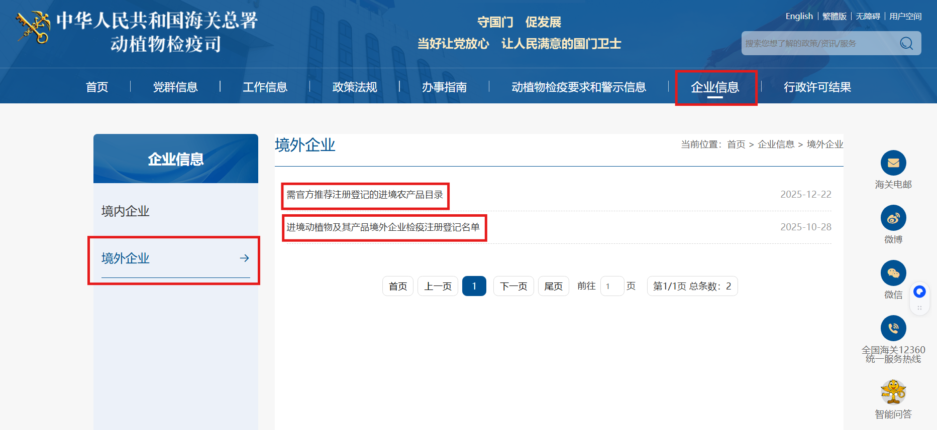This screenshot has height=430, width=937.
Task: Focus the page number jump input
Action: (x=611, y=286)
